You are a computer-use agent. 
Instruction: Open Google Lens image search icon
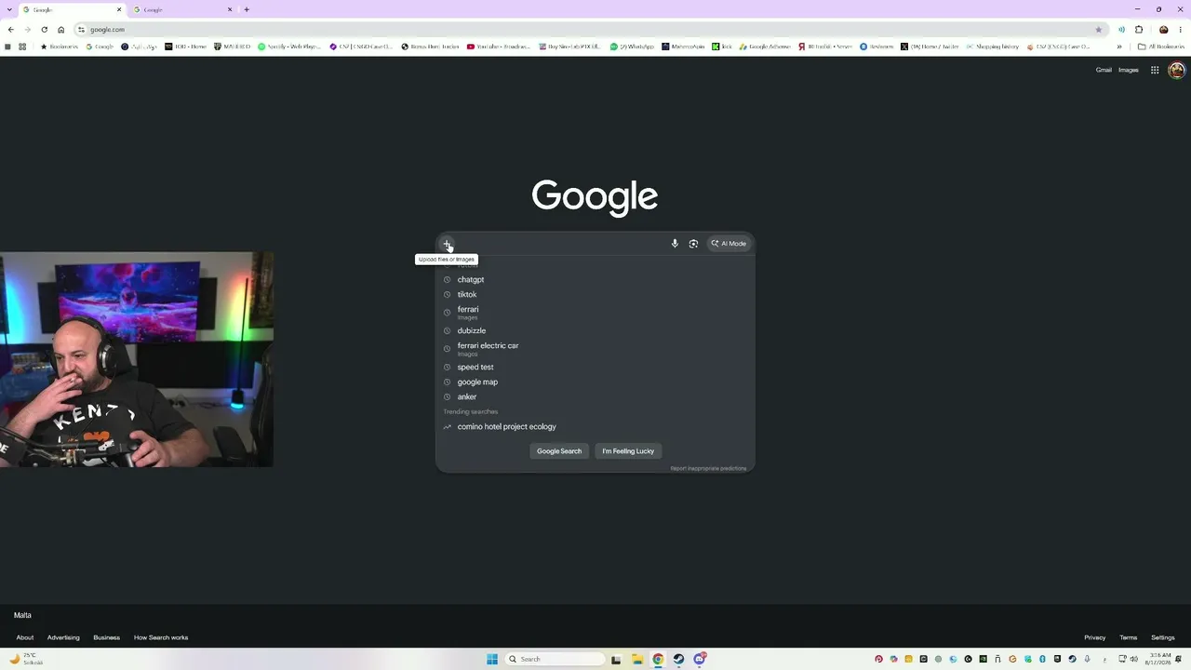pos(693,244)
